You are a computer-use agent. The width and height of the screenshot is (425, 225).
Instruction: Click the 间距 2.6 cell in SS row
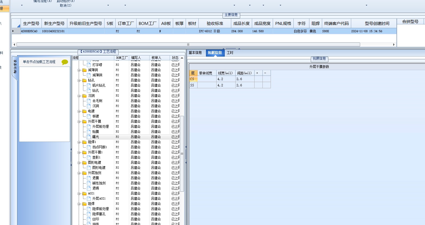pos(245,85)
